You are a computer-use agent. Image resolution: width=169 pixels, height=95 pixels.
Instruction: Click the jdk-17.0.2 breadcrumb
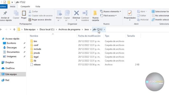tap(97, 30)
